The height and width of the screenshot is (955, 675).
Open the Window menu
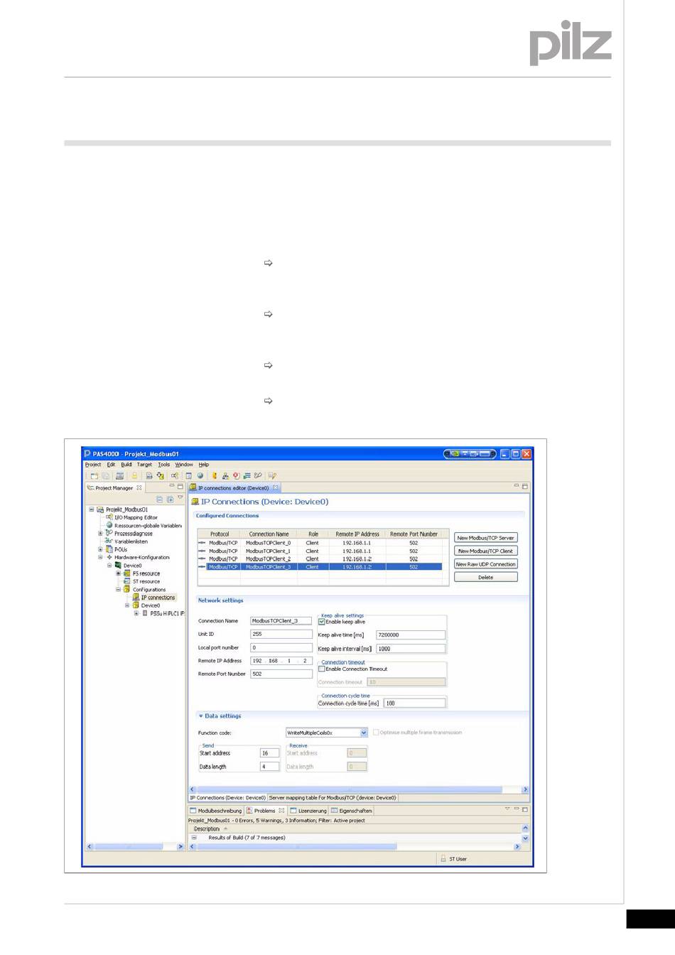[184, 465]
